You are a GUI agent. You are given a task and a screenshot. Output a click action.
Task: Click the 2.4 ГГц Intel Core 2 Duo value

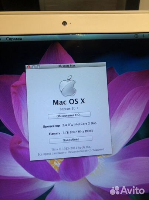click(79, 124)
